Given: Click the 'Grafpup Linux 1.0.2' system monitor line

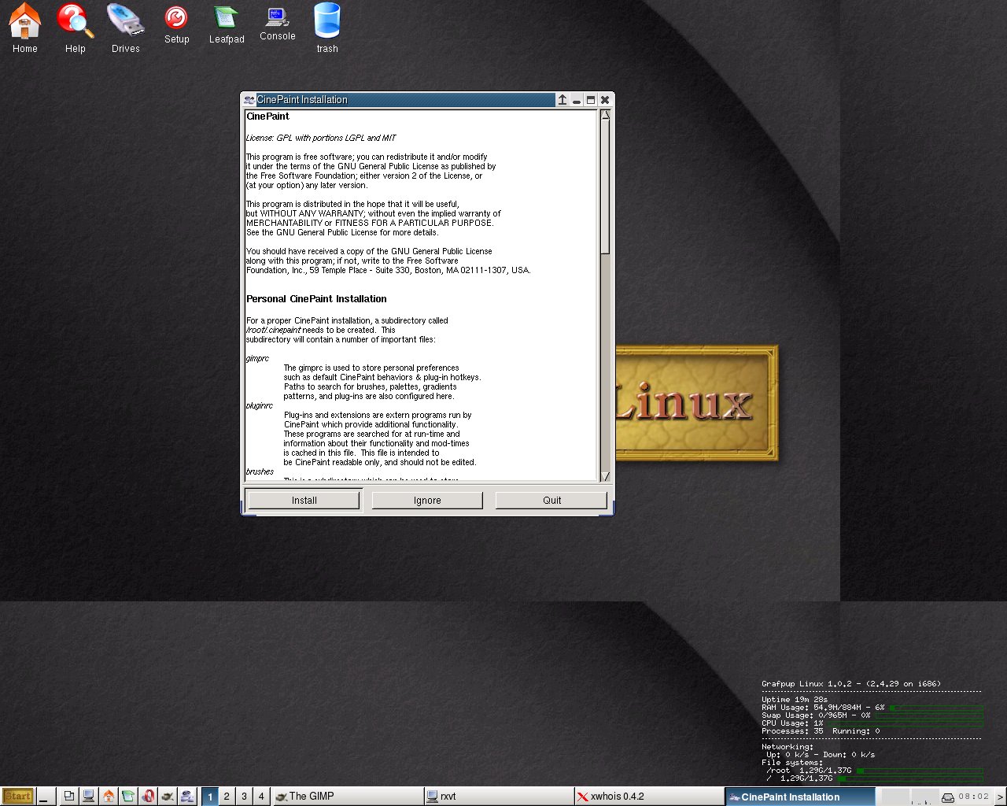Looking at the screenshot, I should point(850,684).
